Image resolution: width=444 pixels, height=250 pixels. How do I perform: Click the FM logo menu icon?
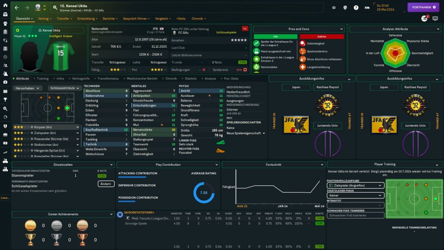[x=367, y=7]
